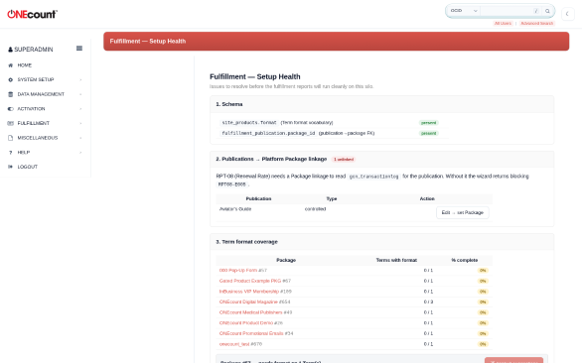Open ONEcount Promotional Emails package link

(x=251, y=333)
